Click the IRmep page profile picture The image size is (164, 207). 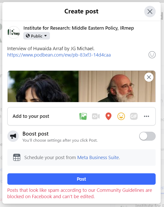pyautogui.click(x=14, y=32)
